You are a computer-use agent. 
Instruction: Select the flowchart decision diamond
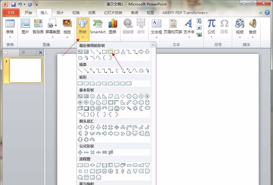(92, 165)
